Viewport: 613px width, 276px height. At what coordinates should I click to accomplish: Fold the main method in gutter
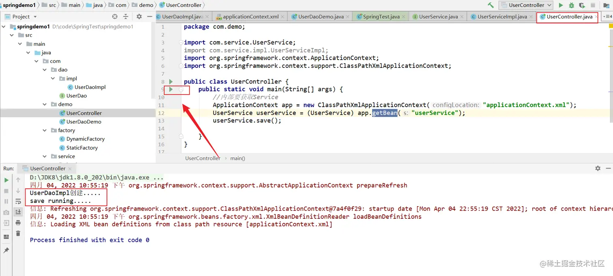pos(181,89)
